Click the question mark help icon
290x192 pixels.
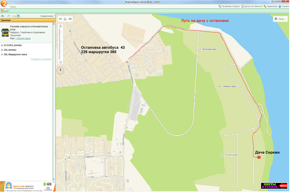(x=280, y=6)
